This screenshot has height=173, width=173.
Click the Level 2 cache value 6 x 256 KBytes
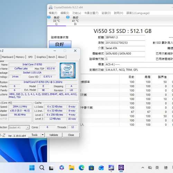click(x=55, y=115)
